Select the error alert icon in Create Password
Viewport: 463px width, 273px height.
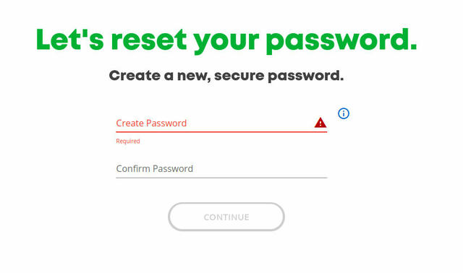320,122
